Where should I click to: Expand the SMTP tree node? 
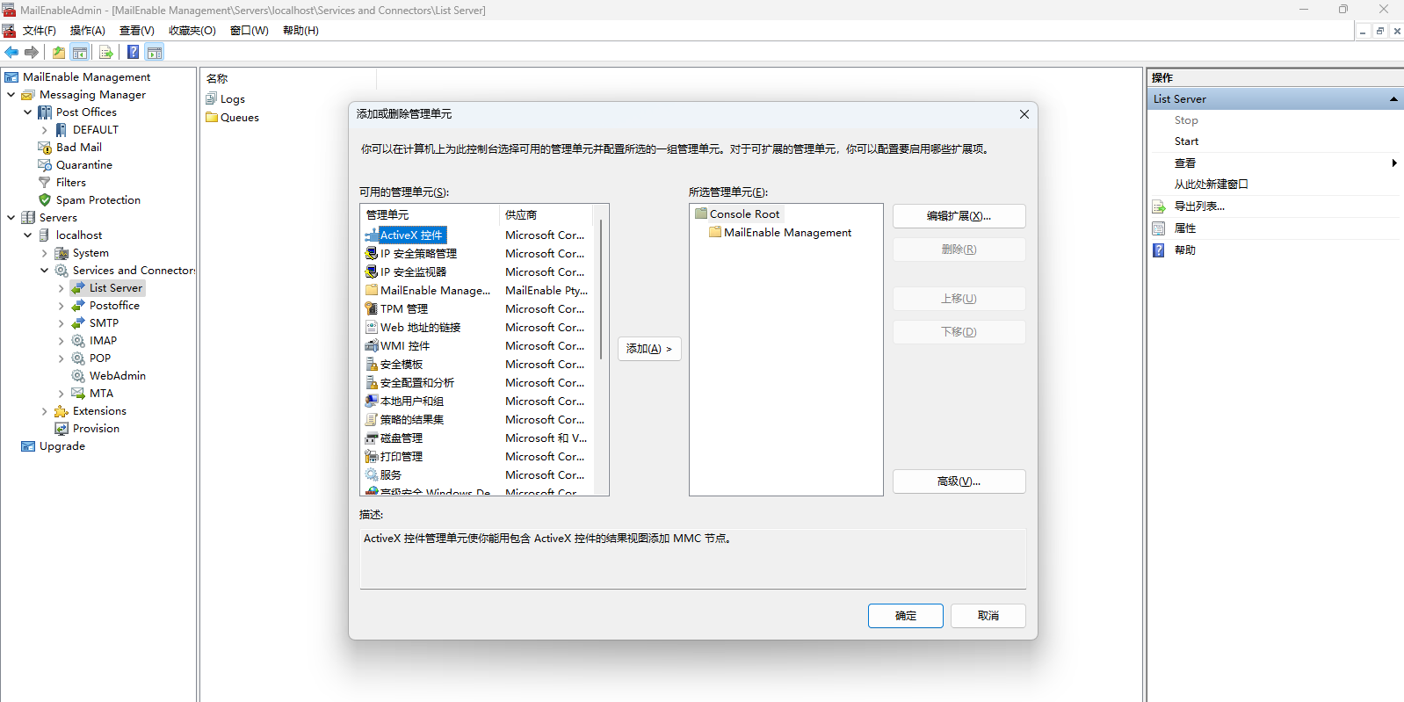61,323
